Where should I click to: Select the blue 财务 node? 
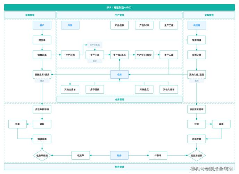coord(119,155)
